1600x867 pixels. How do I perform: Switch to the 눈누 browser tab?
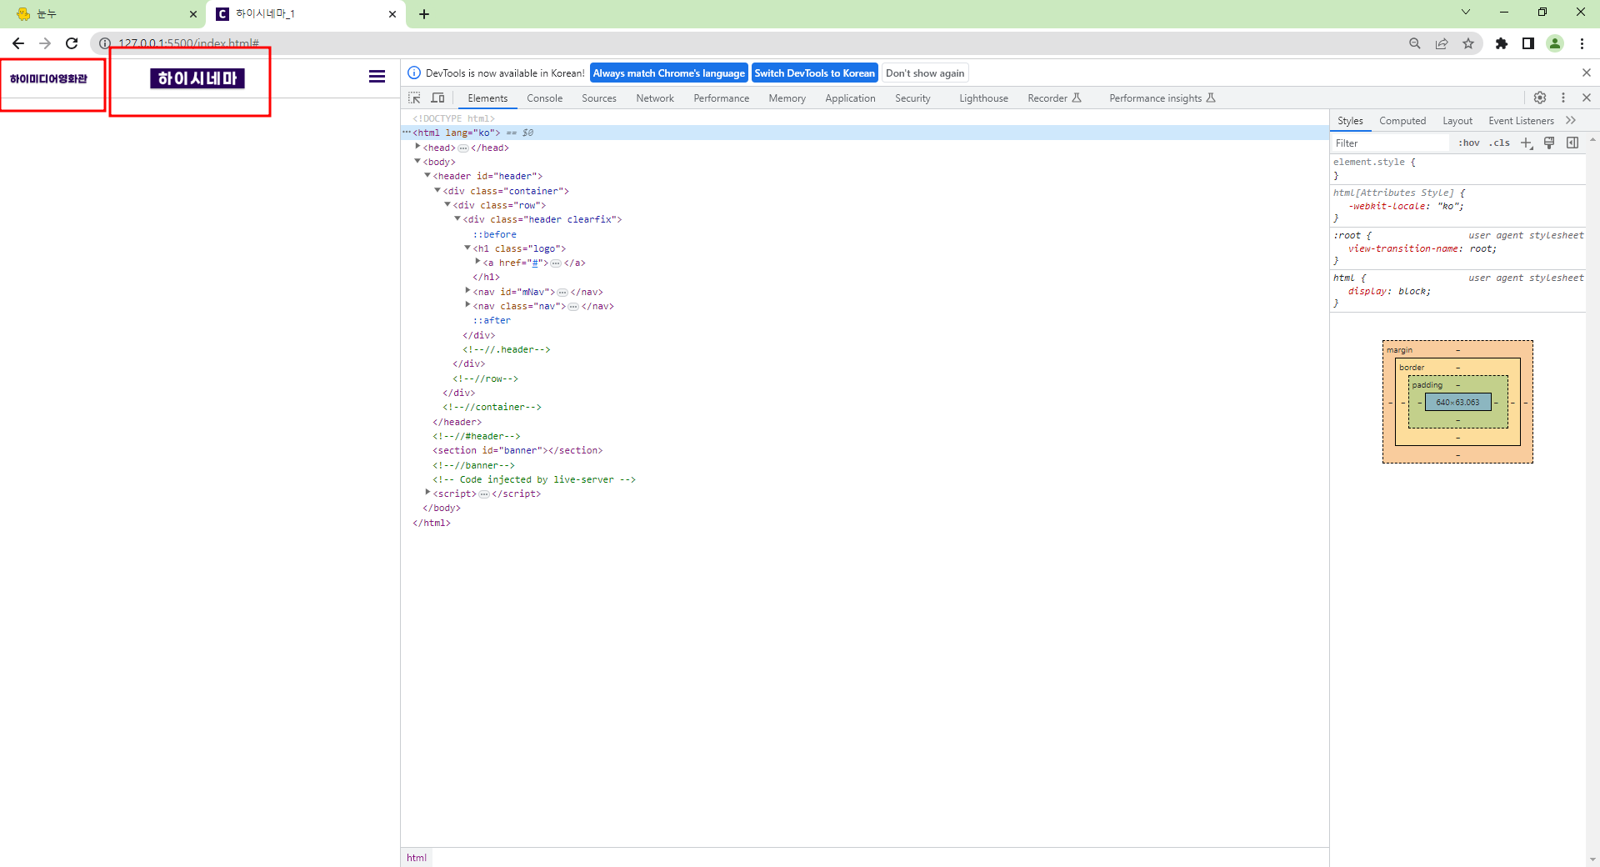(104, 14)
